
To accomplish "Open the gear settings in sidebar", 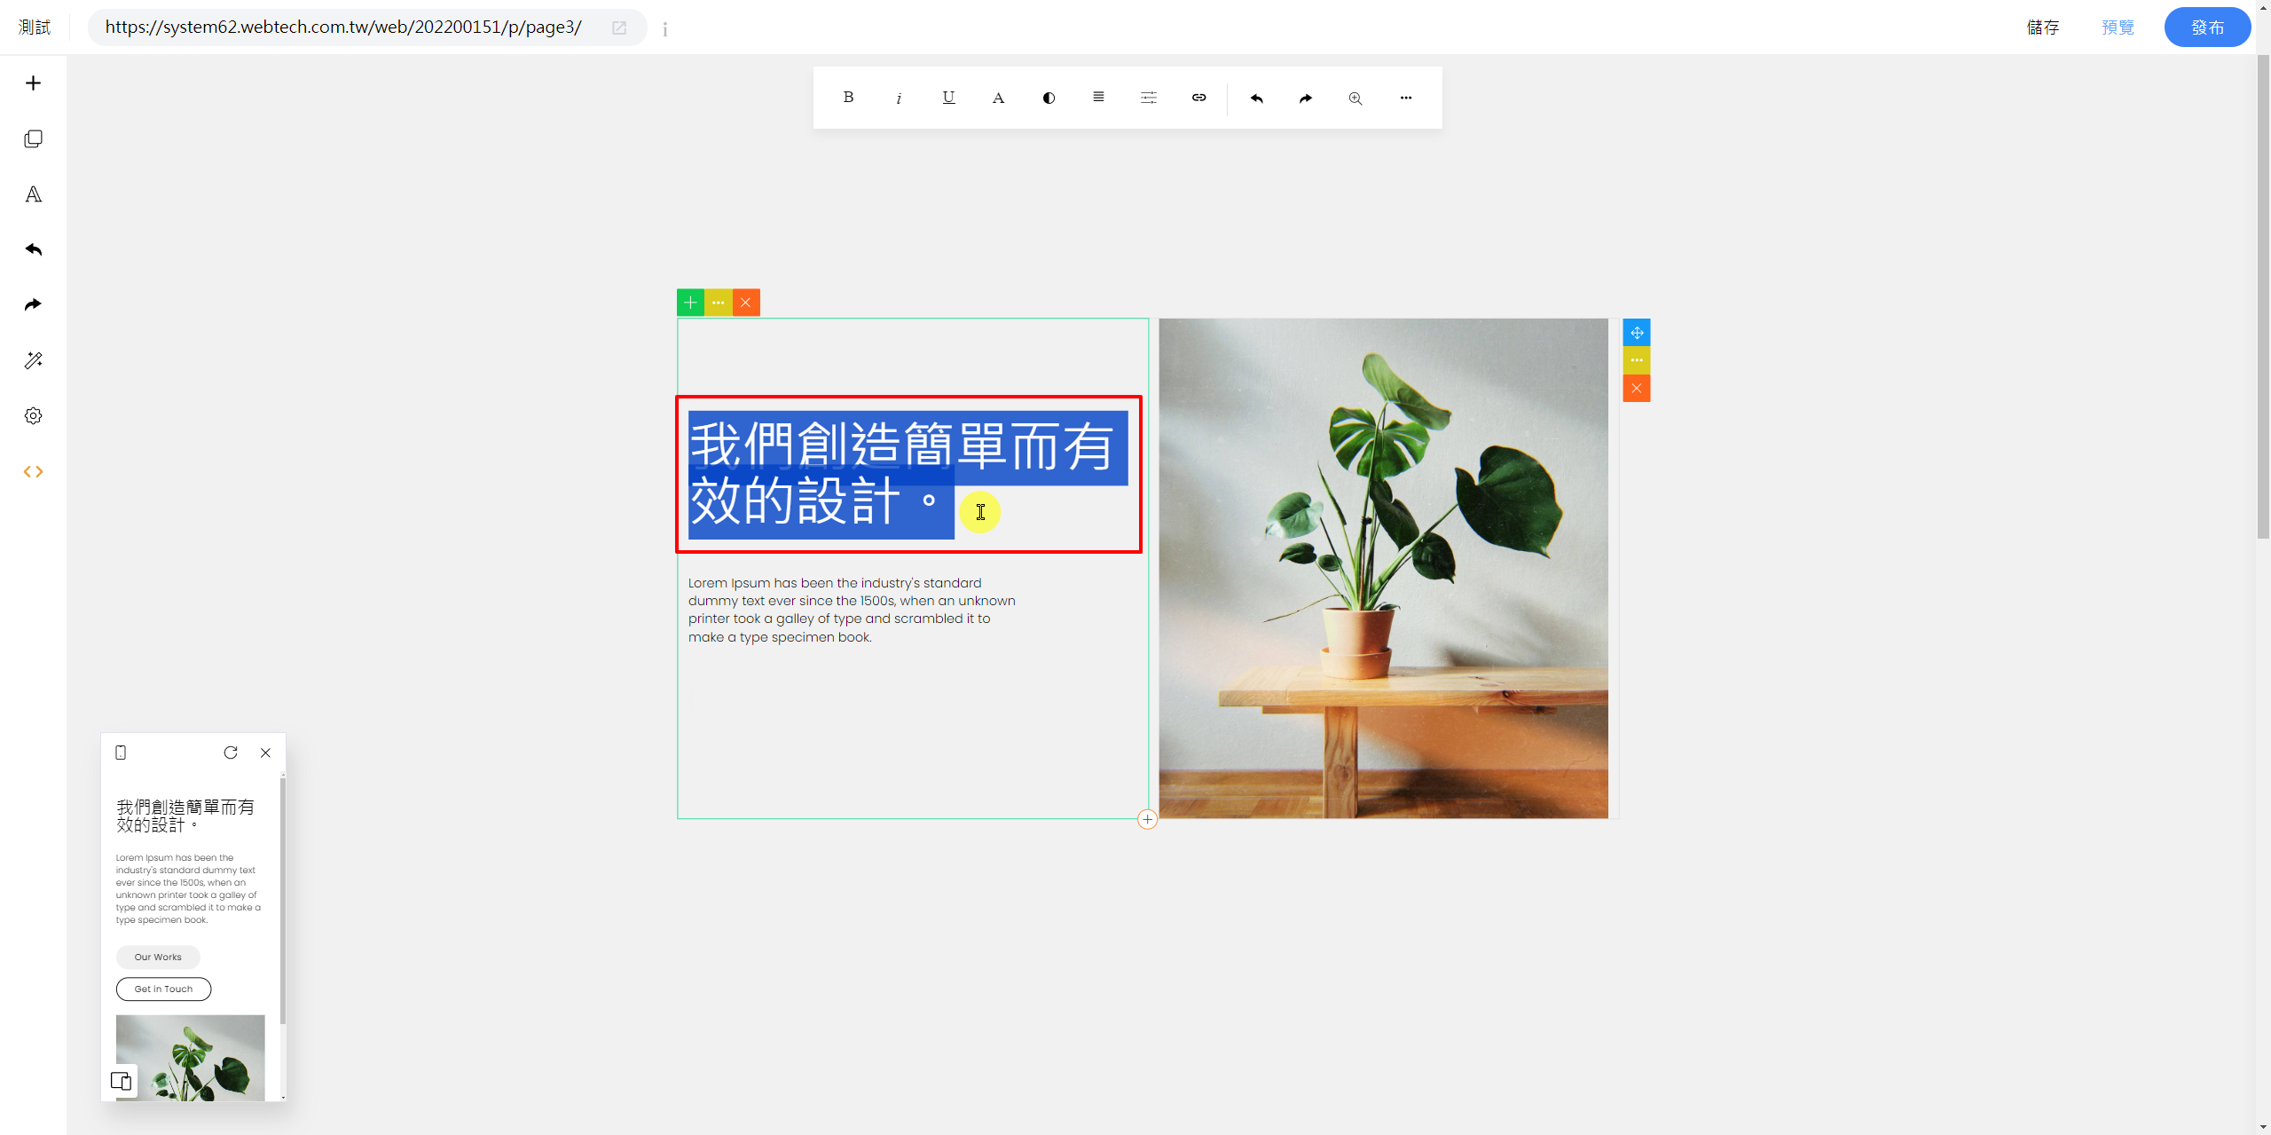I will click(x=33, y=416).
